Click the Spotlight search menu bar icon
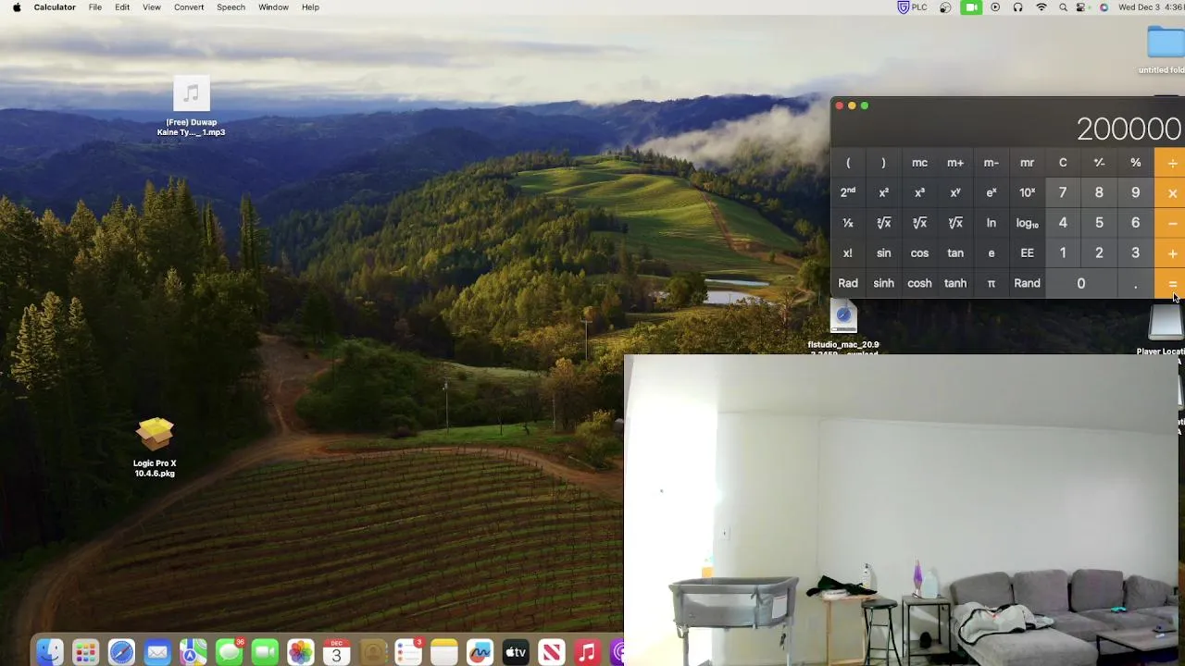This screenshot has height=666, width=1185. click(1063, 7)
